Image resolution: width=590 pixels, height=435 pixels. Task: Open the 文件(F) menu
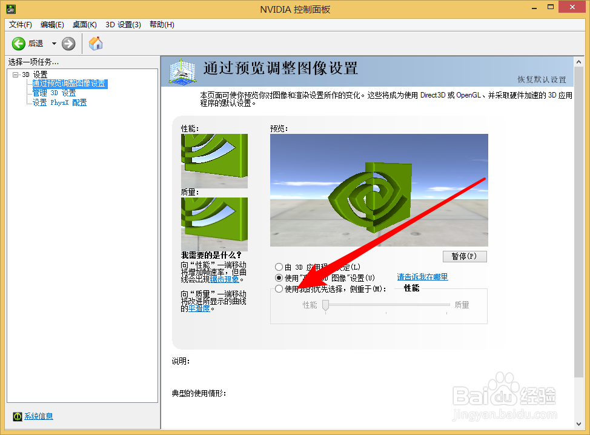point(21,24)
